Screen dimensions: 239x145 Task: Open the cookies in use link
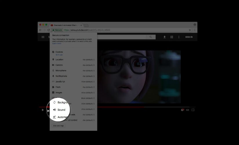click(59, 55)
